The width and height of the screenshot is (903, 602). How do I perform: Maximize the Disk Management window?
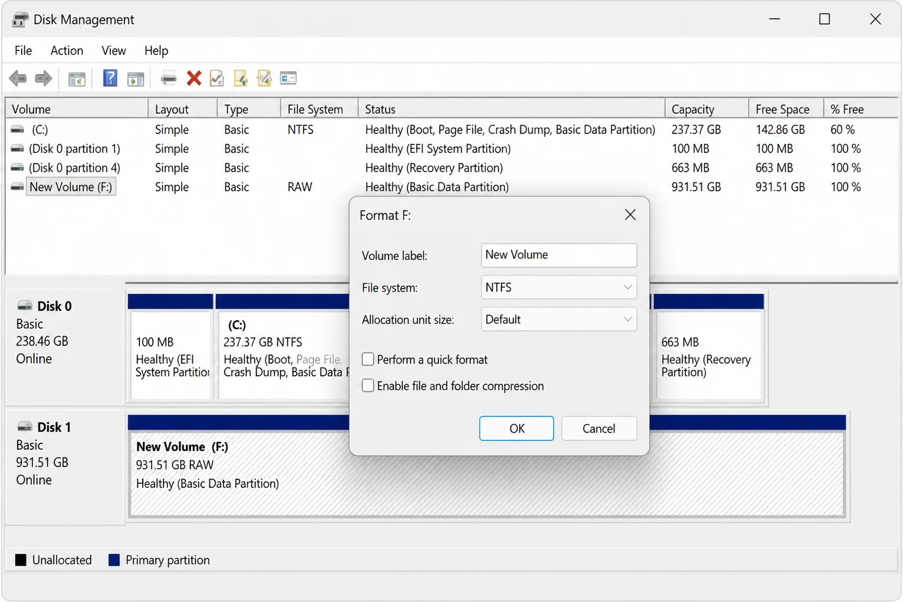pyautogui.click(x=824, y=19)
